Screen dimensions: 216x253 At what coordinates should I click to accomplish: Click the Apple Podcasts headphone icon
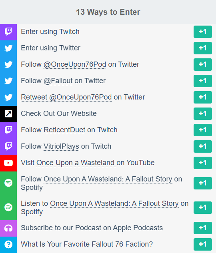[x=8, y=228]
